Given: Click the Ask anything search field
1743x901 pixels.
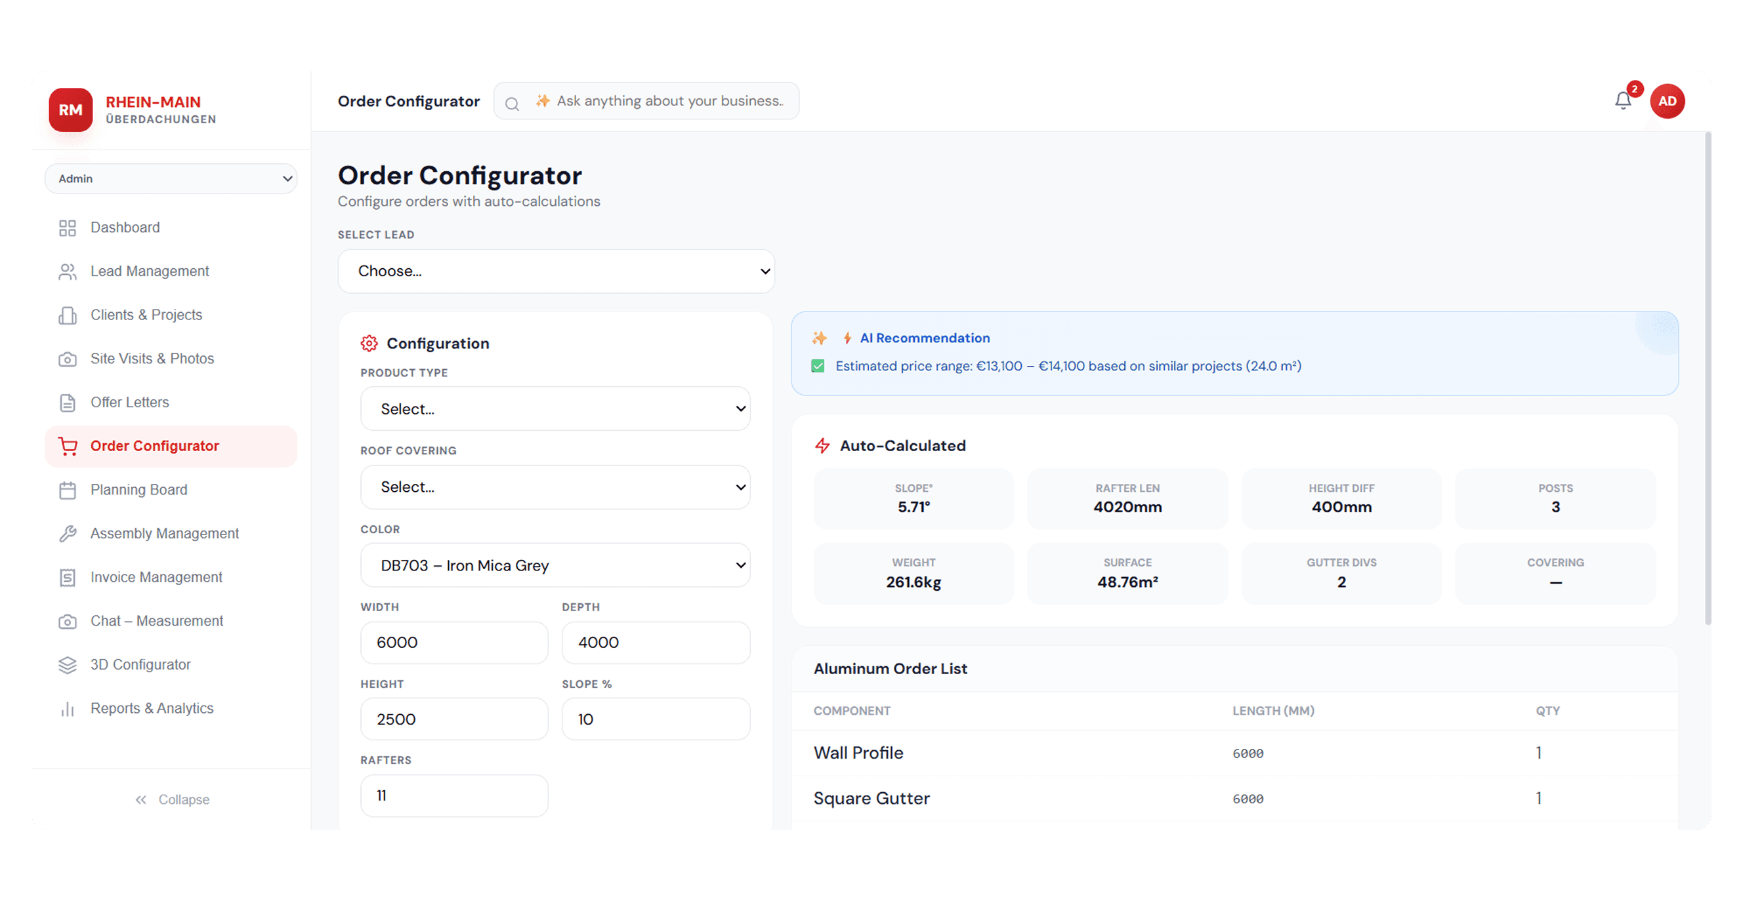Looking at the screenshot, I should click(x=646, y=101).
